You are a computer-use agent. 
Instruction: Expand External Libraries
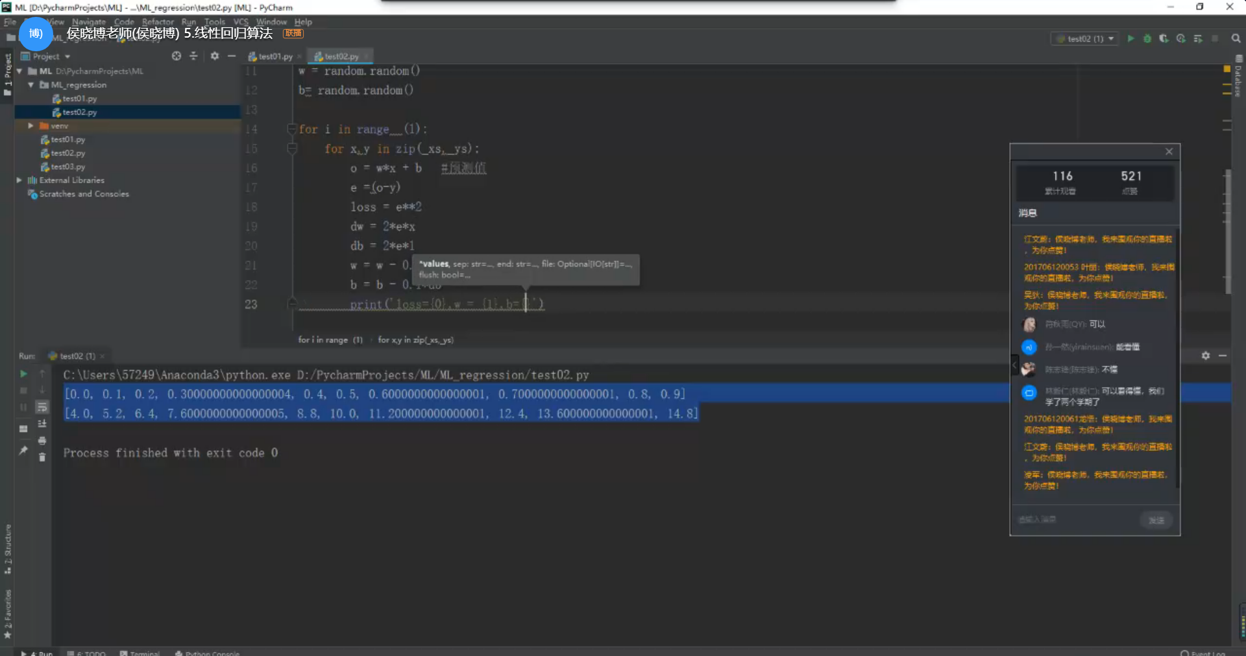click(x=19, y=180)
